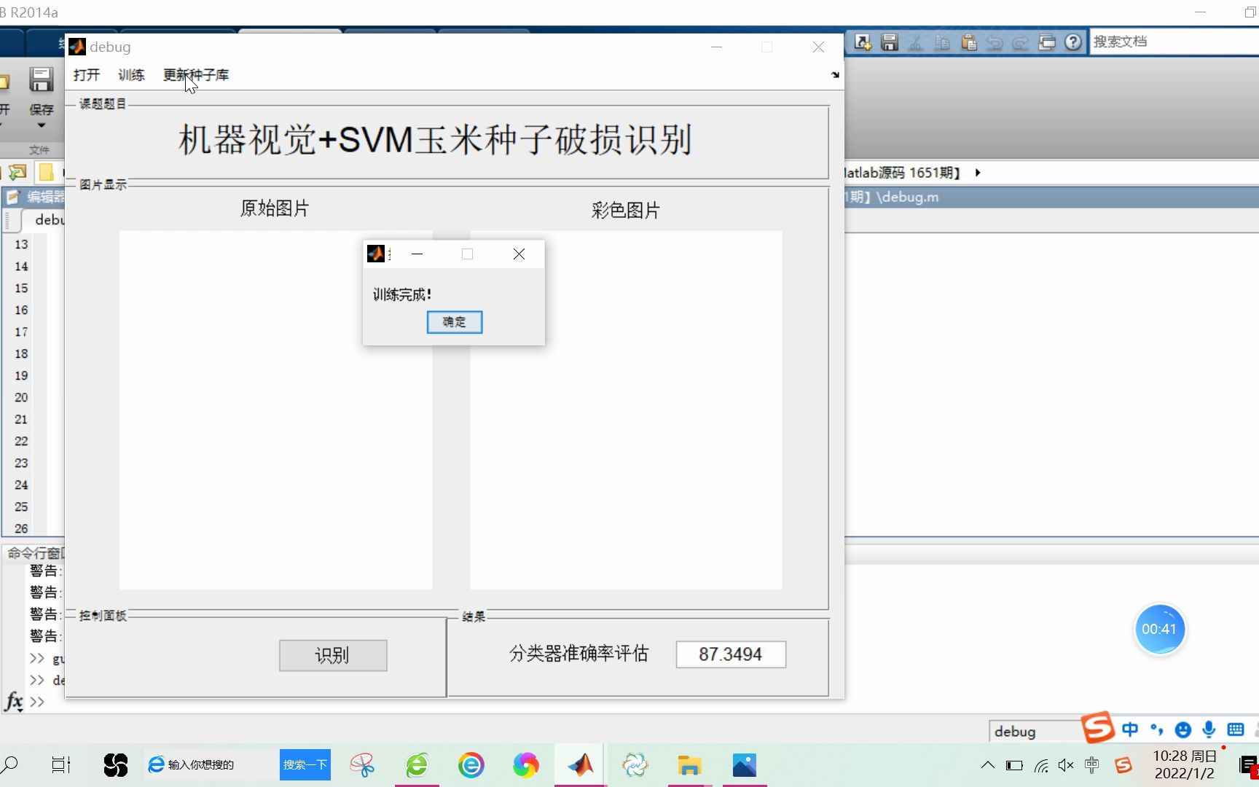Click the Sogou emoji face icon
The width and height of the screenshot is (1259, 787).
click(1183, 729)
